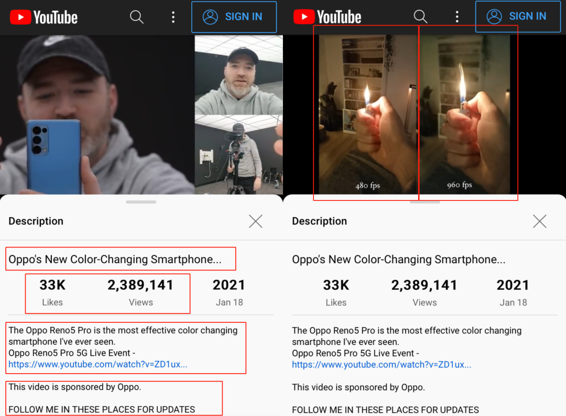Open Live Event link in right description
Viewport: 566px width, 416px height.
point(382,365)
